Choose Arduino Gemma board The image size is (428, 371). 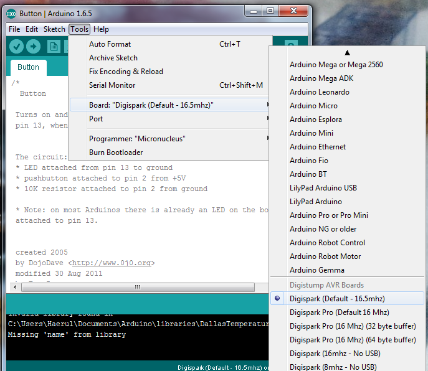click(347, 270)
